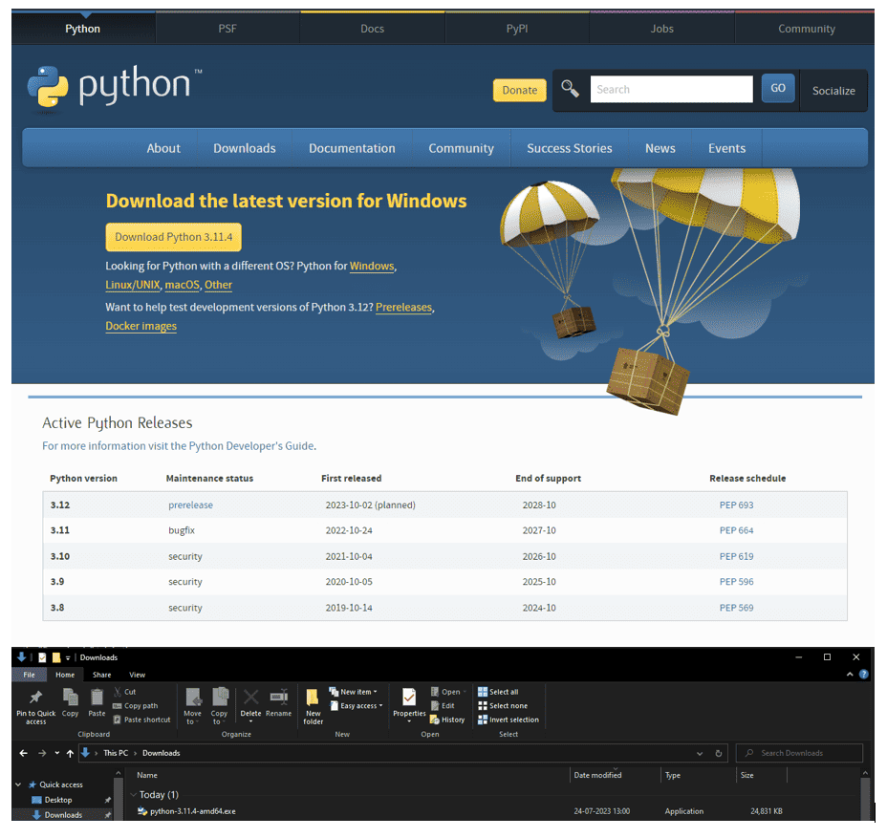
Task: Open the Downloads menu on python.org
Action: pos(245,148)
